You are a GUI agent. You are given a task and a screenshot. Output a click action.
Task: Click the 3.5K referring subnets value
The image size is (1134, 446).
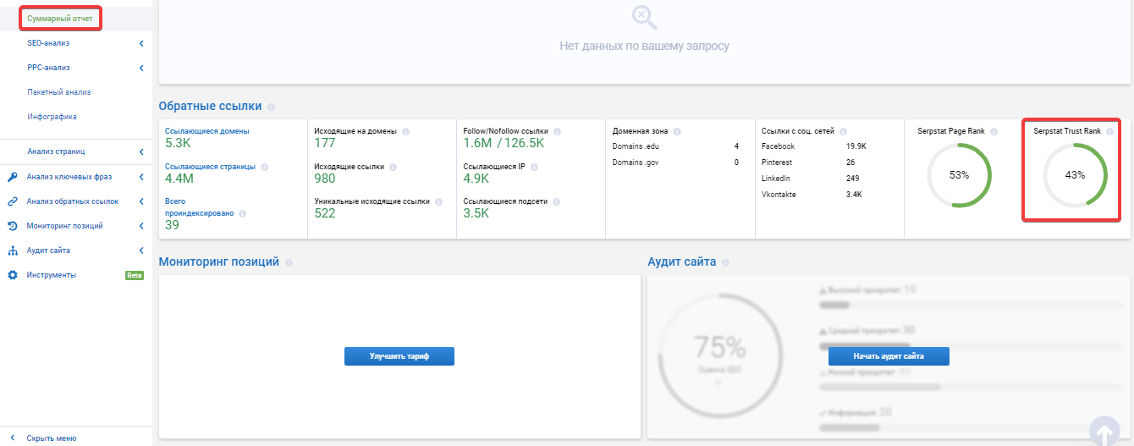[x=476, y=213]
